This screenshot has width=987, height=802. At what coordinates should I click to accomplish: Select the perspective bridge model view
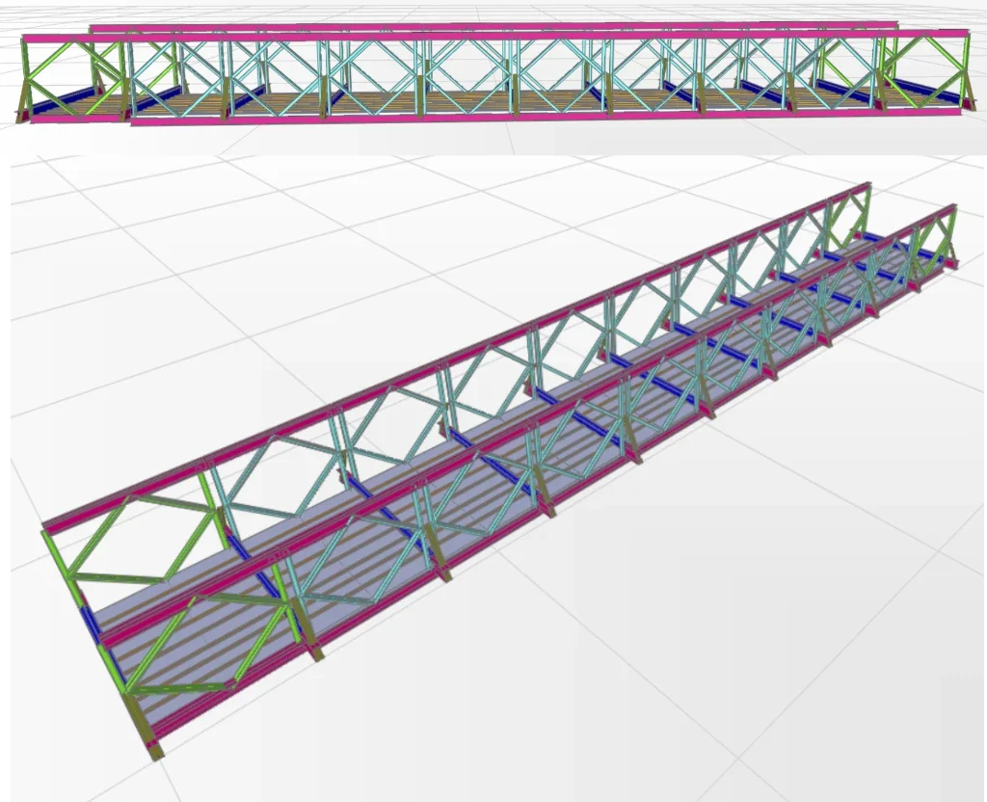tap(498, 478)
